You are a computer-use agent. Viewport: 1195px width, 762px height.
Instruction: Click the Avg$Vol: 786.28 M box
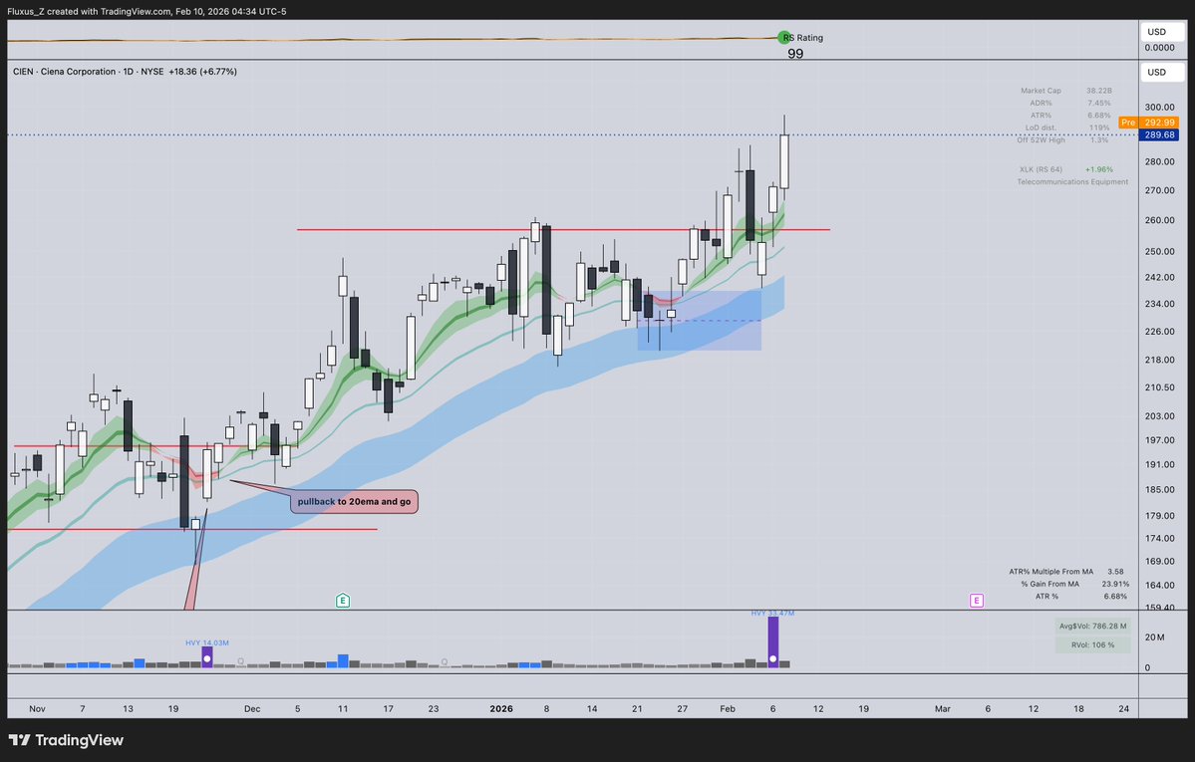coord(1092,627)
